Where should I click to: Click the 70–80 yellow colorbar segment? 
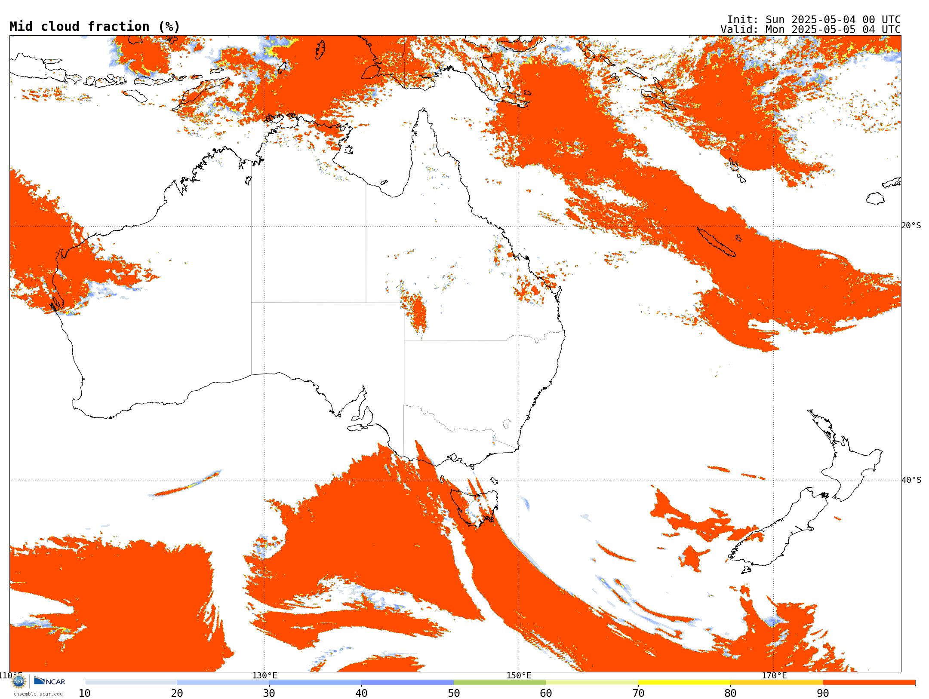coord(684,683)
